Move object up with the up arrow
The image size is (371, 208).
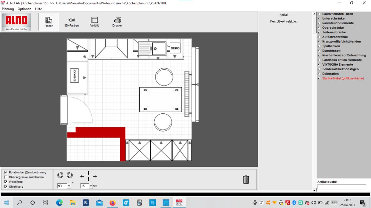(88, 173)
